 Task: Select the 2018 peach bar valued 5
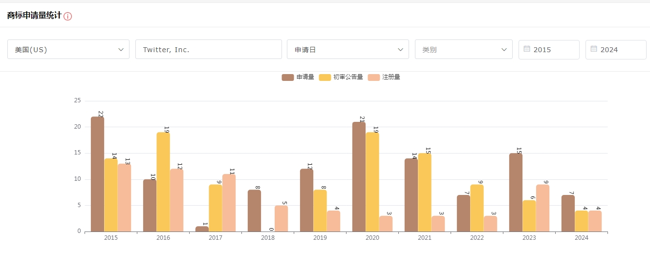point(281,218)
